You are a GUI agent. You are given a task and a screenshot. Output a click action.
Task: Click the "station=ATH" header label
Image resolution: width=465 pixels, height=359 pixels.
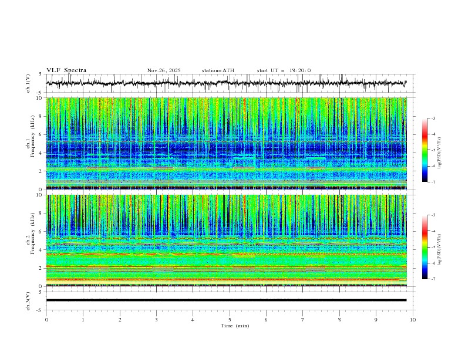pos(218,70)
